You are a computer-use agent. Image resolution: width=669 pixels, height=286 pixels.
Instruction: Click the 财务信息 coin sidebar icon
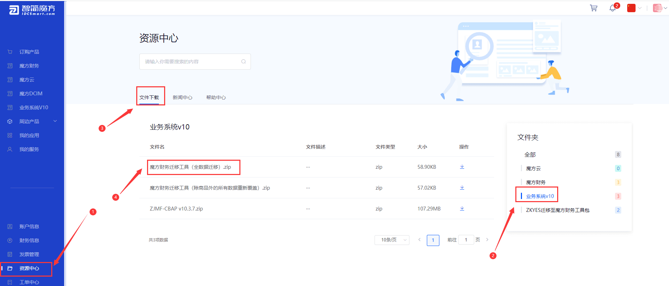[10, 240]
